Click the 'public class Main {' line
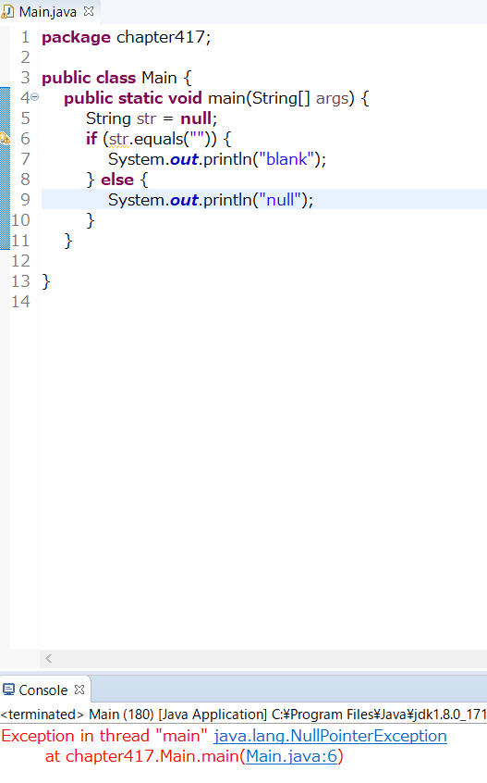 [x=116, y=78]
